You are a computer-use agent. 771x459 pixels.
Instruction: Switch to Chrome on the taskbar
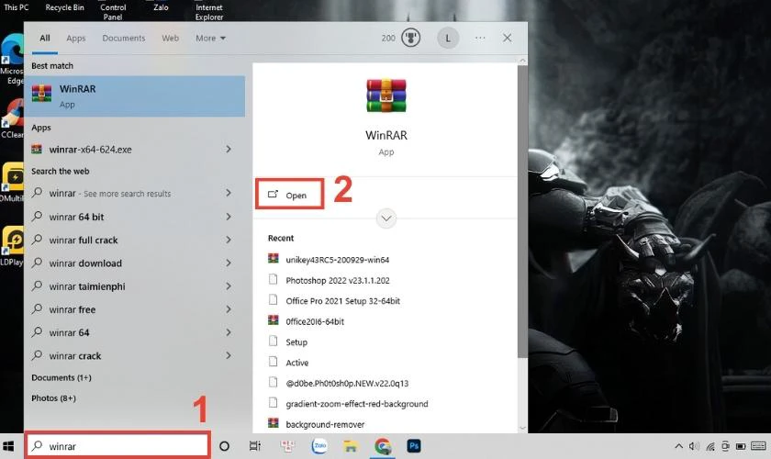(x=383, y=446)
